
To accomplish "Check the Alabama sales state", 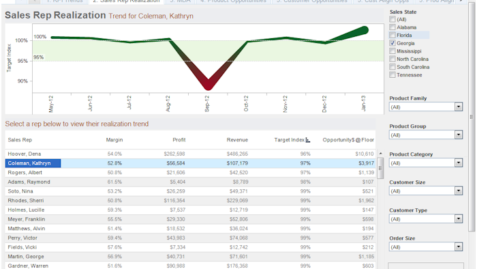I will 393,27.
